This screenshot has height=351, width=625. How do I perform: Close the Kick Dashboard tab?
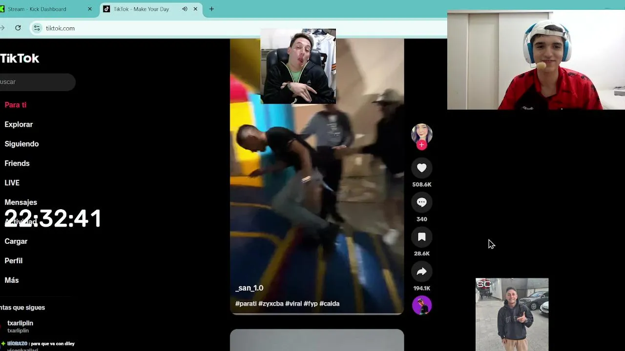(89, 9)
